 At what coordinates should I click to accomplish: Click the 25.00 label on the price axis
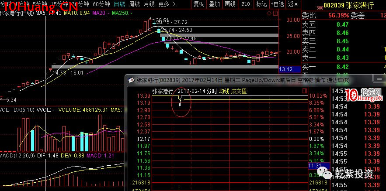click(x=293, y=36)
